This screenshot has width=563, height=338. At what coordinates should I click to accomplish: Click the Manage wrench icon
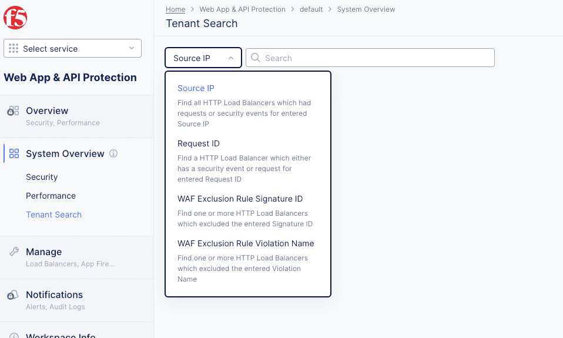pyautogui.click(x=14, y=252)
